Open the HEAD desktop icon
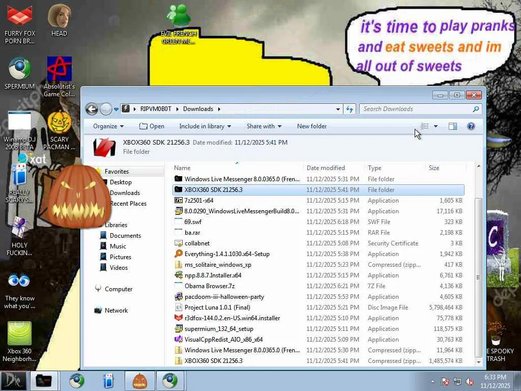 pos(59,20)
